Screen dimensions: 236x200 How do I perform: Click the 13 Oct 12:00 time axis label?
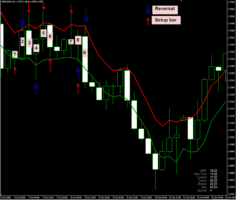tap(217, 197)
